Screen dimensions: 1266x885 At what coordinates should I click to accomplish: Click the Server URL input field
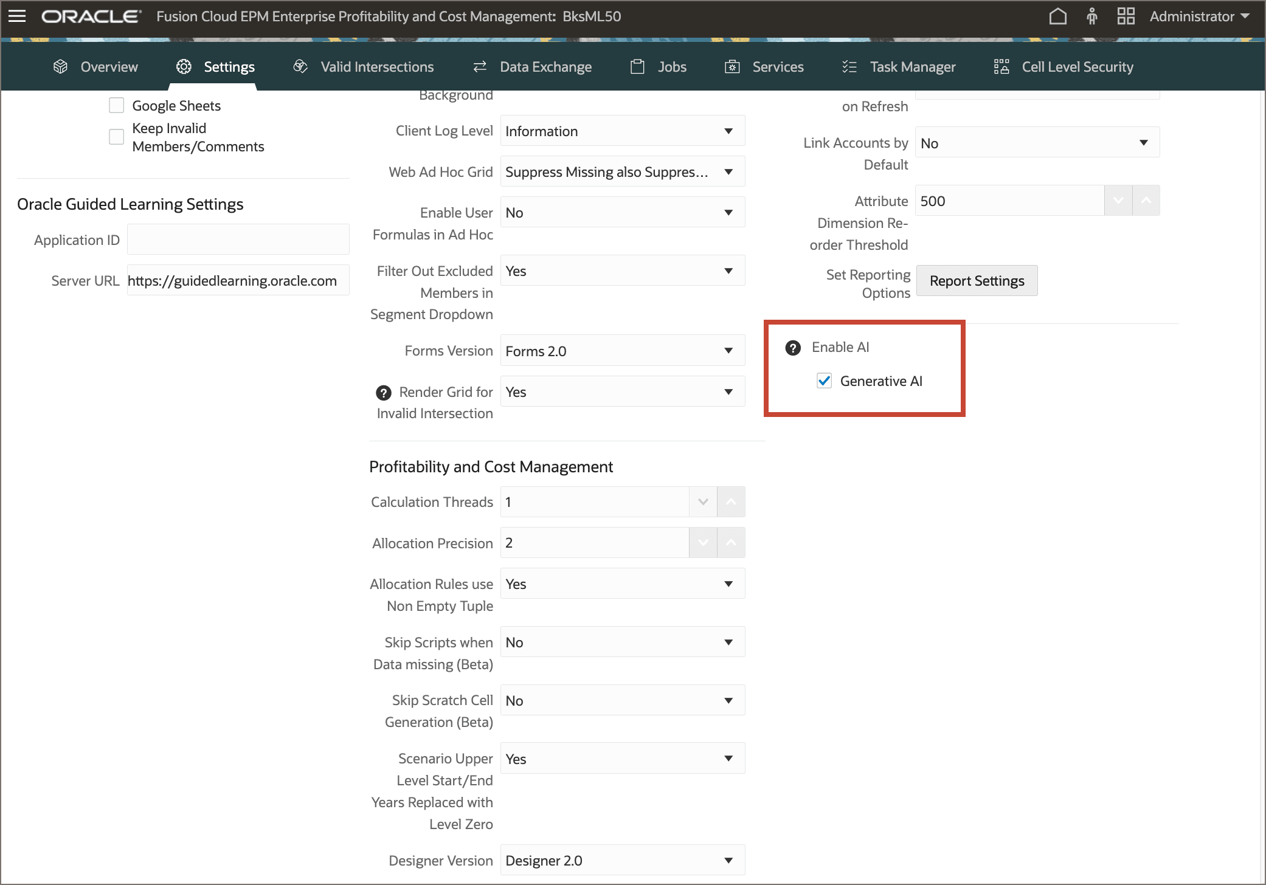point(238,280)
